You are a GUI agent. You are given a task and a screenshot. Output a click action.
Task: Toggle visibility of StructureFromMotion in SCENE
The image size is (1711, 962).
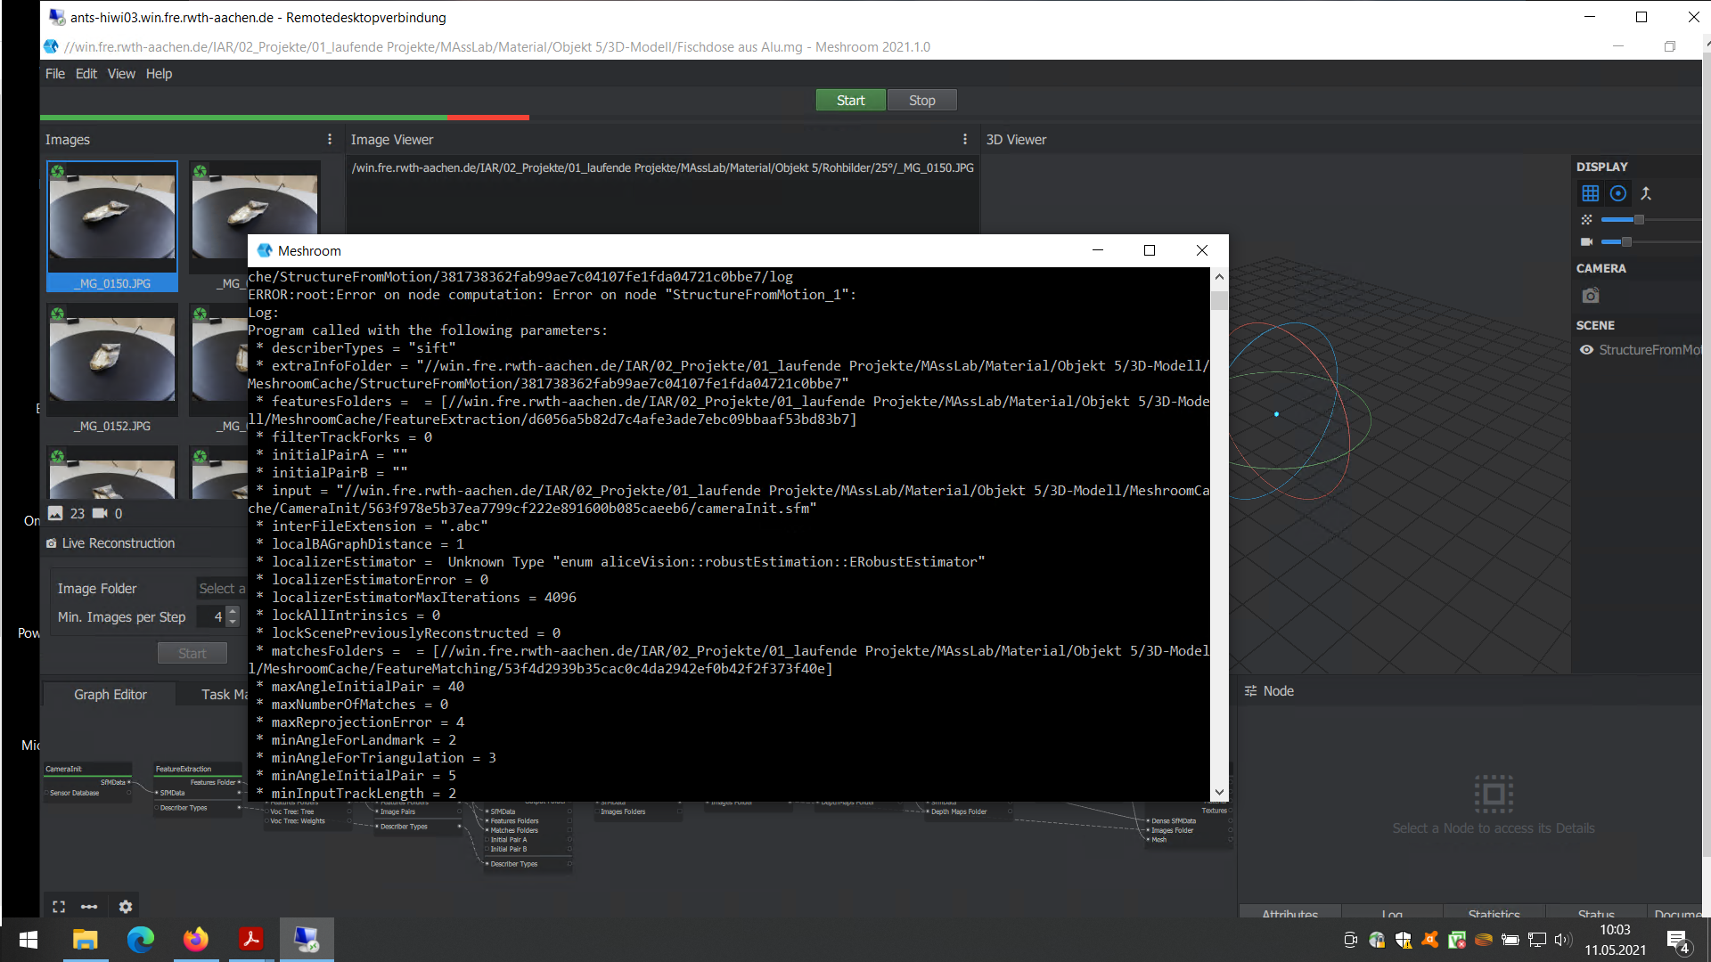1586,350
